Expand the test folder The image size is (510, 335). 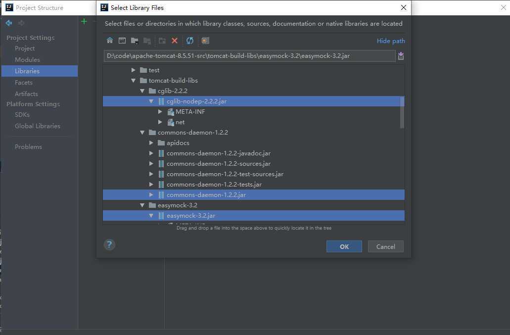tap(134, 70)
